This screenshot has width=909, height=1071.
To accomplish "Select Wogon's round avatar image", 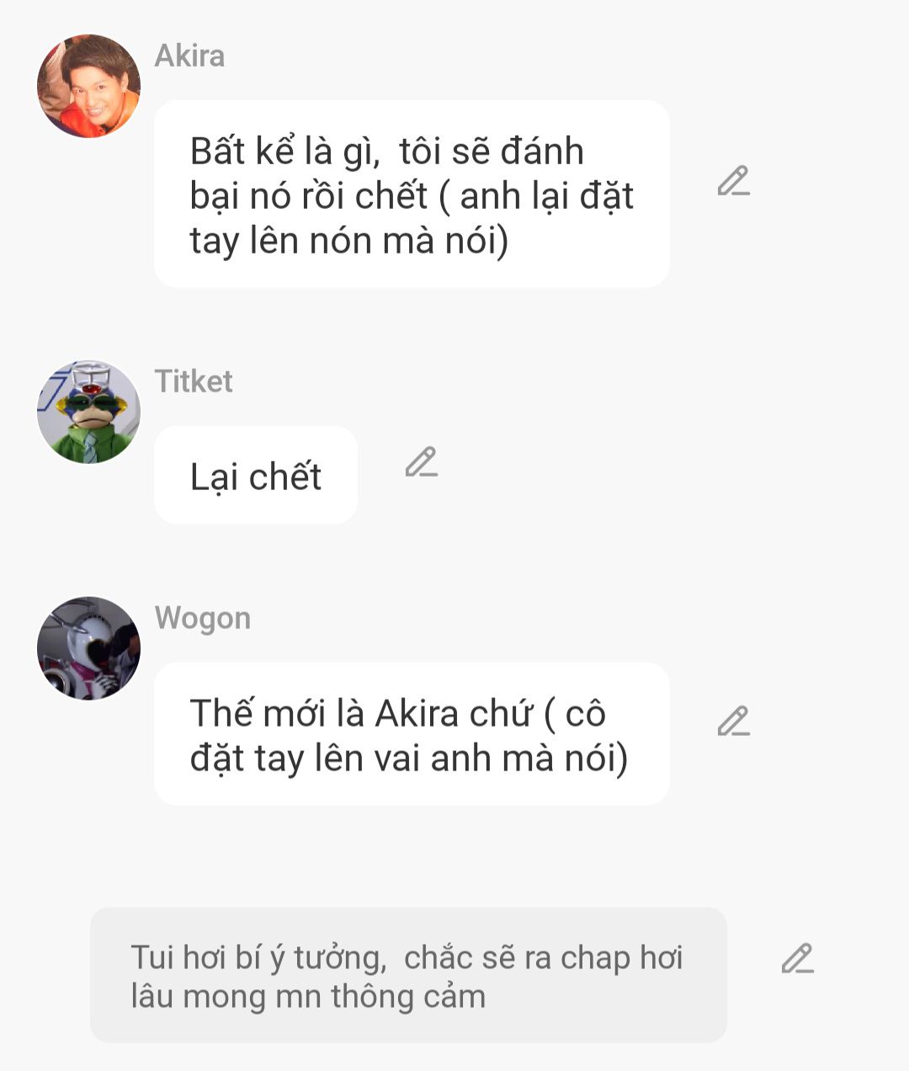I will [88, 648].
